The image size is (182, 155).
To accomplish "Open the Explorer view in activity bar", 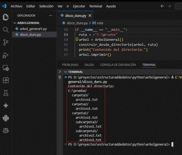I will (x=6, y=17).
